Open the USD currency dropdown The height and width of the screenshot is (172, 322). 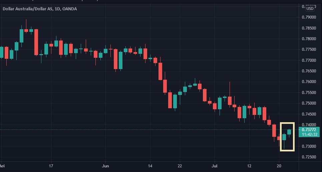pyautogui.click(x=310, y=8)
